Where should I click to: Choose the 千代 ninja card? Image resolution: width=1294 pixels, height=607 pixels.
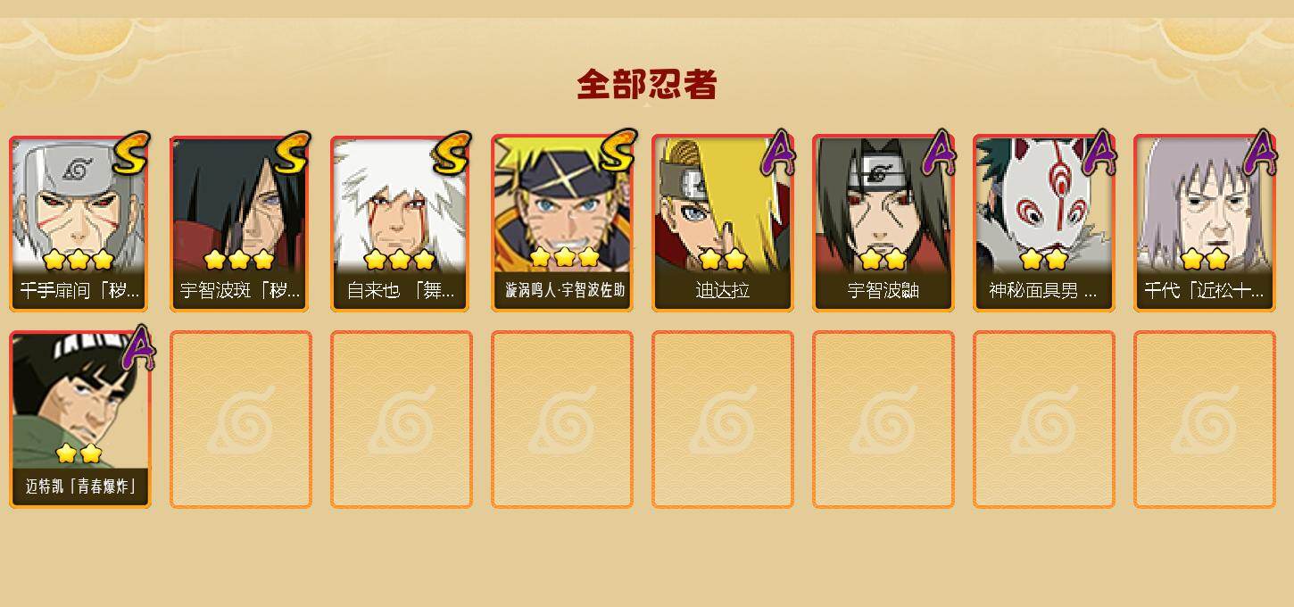click(1204, 224)
